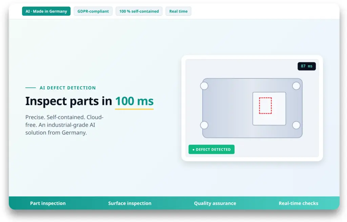Click the AI DEFECT DETECTION heading label
This screenshot has height=222, width=347.
67,88
